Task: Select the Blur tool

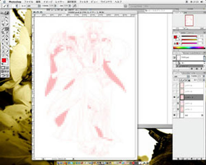Action: [x=3, y=40]
